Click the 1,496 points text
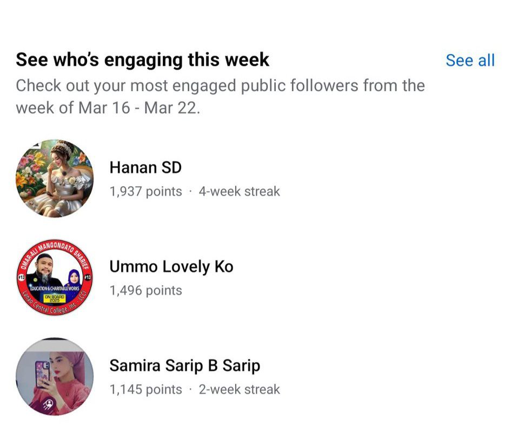 145,290
